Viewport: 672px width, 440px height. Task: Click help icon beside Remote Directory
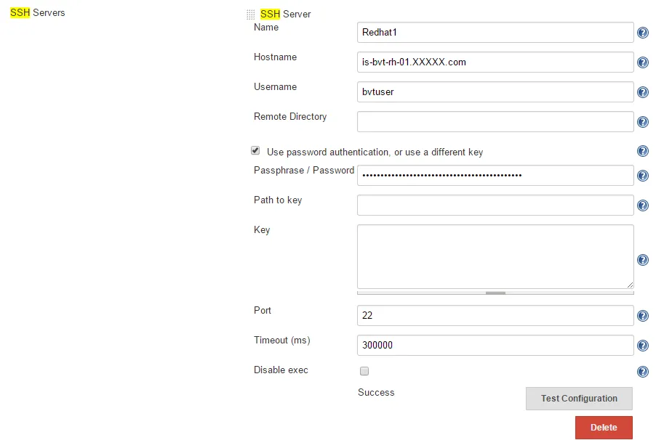pyautogui.click(x=643, y=122)
